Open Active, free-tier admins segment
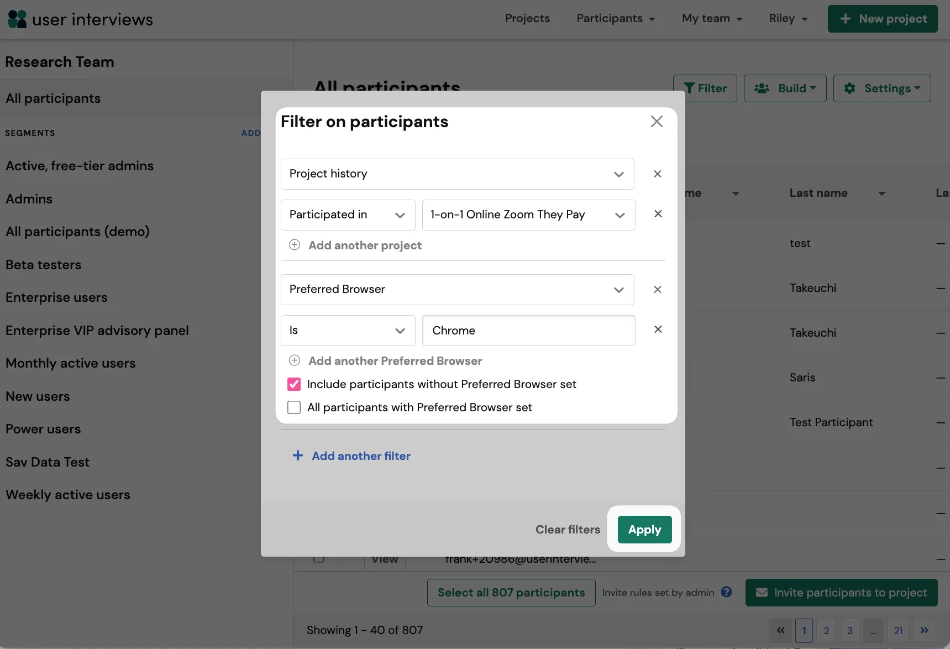950x649 pixels. [x=80, y=166]
